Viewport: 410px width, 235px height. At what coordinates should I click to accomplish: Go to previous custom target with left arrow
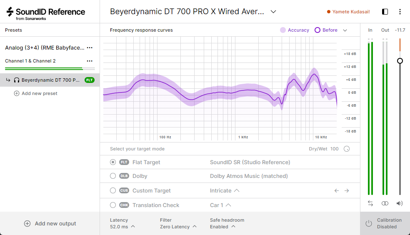[x=337, y=190]
